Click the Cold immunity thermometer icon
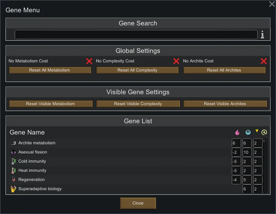The image size is (276, 214). coord(13,161)
